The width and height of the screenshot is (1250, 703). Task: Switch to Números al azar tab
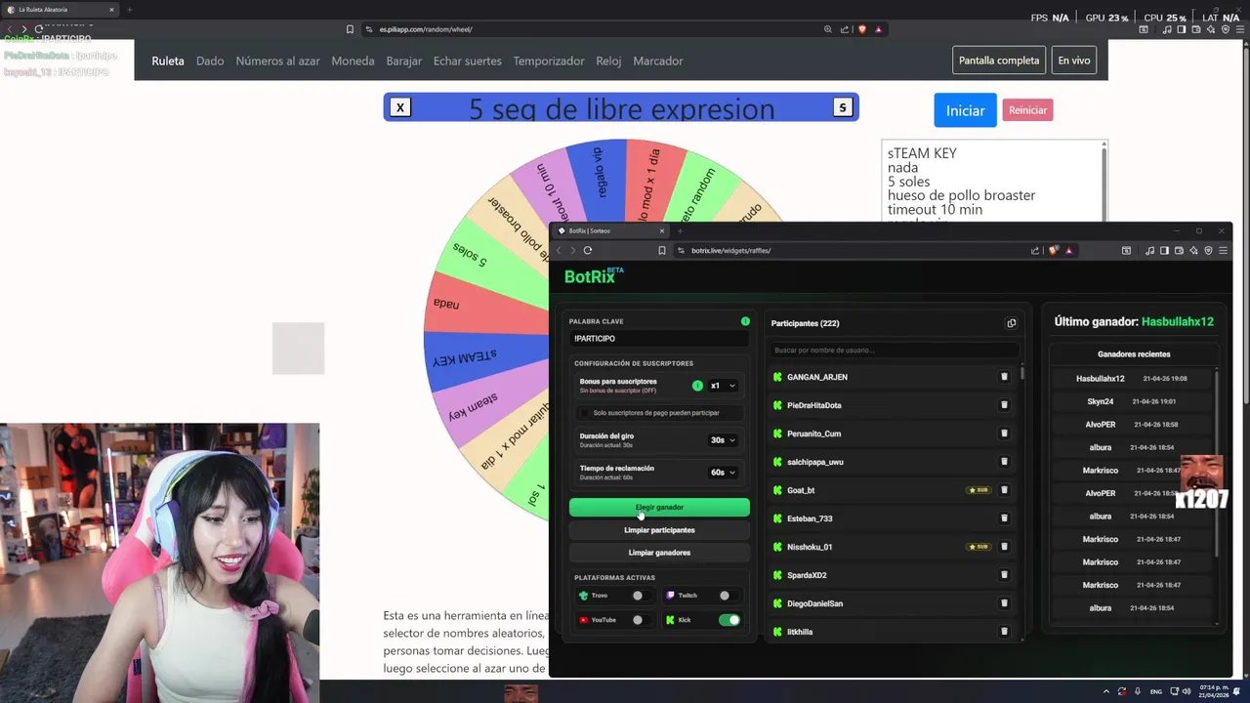pos(277,61)
